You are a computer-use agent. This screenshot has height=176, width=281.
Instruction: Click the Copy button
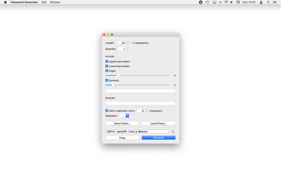(122, 138)
